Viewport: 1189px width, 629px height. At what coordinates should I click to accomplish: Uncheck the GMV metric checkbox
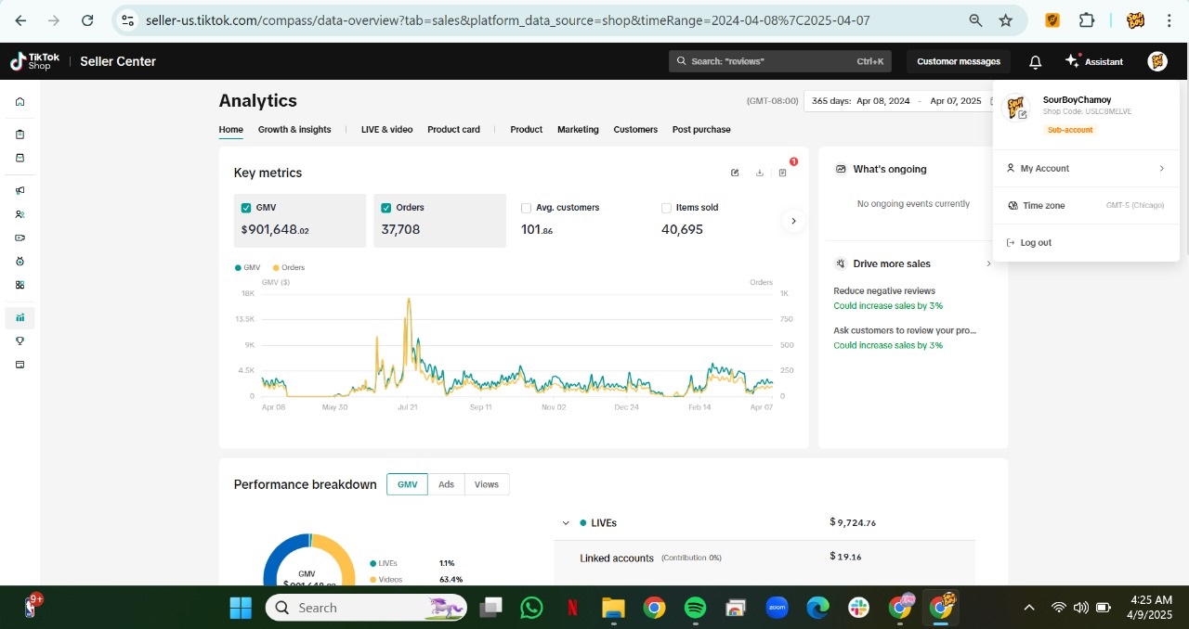[246, 208]
